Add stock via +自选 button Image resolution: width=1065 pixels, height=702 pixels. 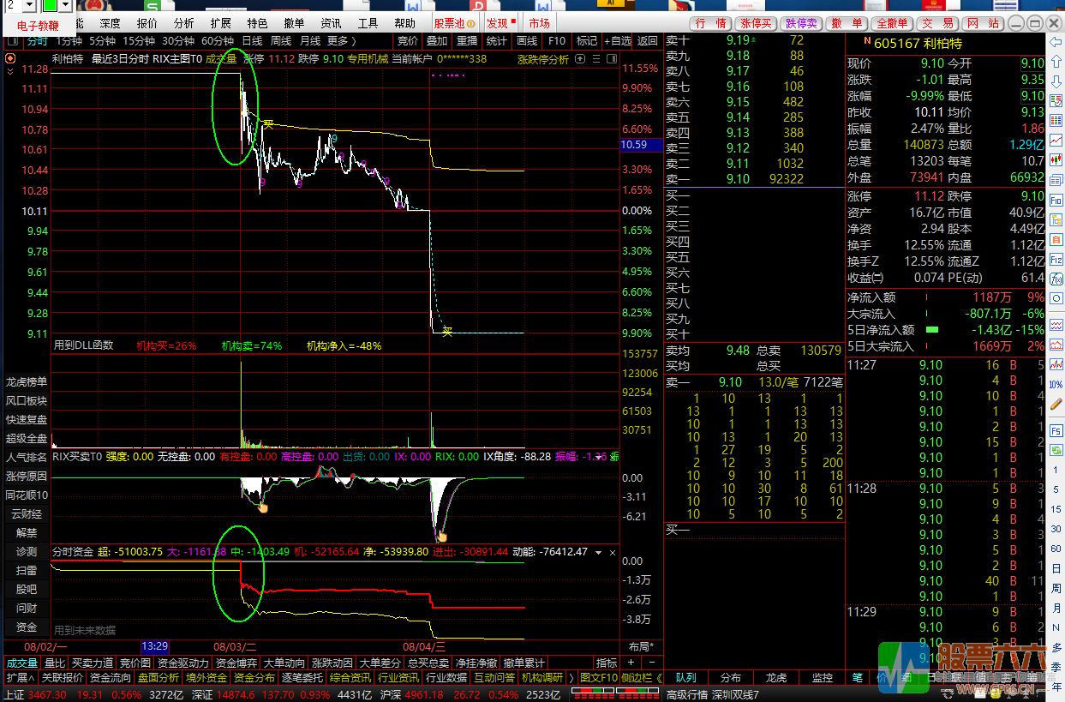tap(618, 40)
